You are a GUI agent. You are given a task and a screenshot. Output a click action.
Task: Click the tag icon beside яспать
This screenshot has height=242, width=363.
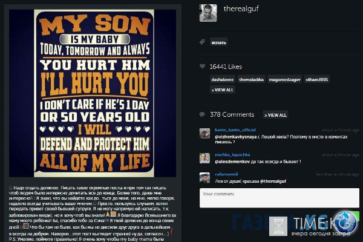[202, 42]
